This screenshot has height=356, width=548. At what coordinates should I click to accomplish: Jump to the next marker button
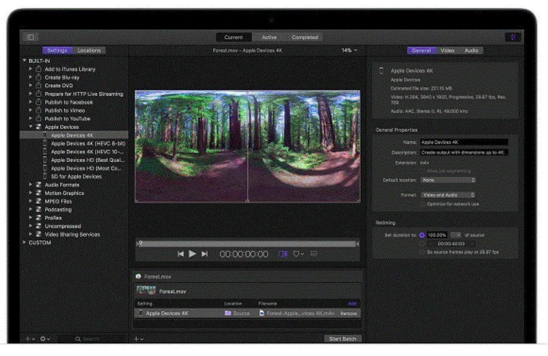[x=204, y=254]
